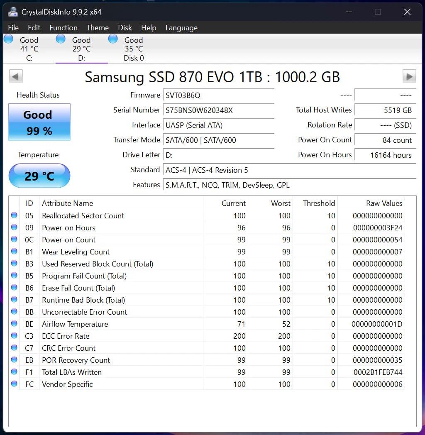Click raw value 0002B1FEB744
The image size is (425, 435).
point(378,372)
